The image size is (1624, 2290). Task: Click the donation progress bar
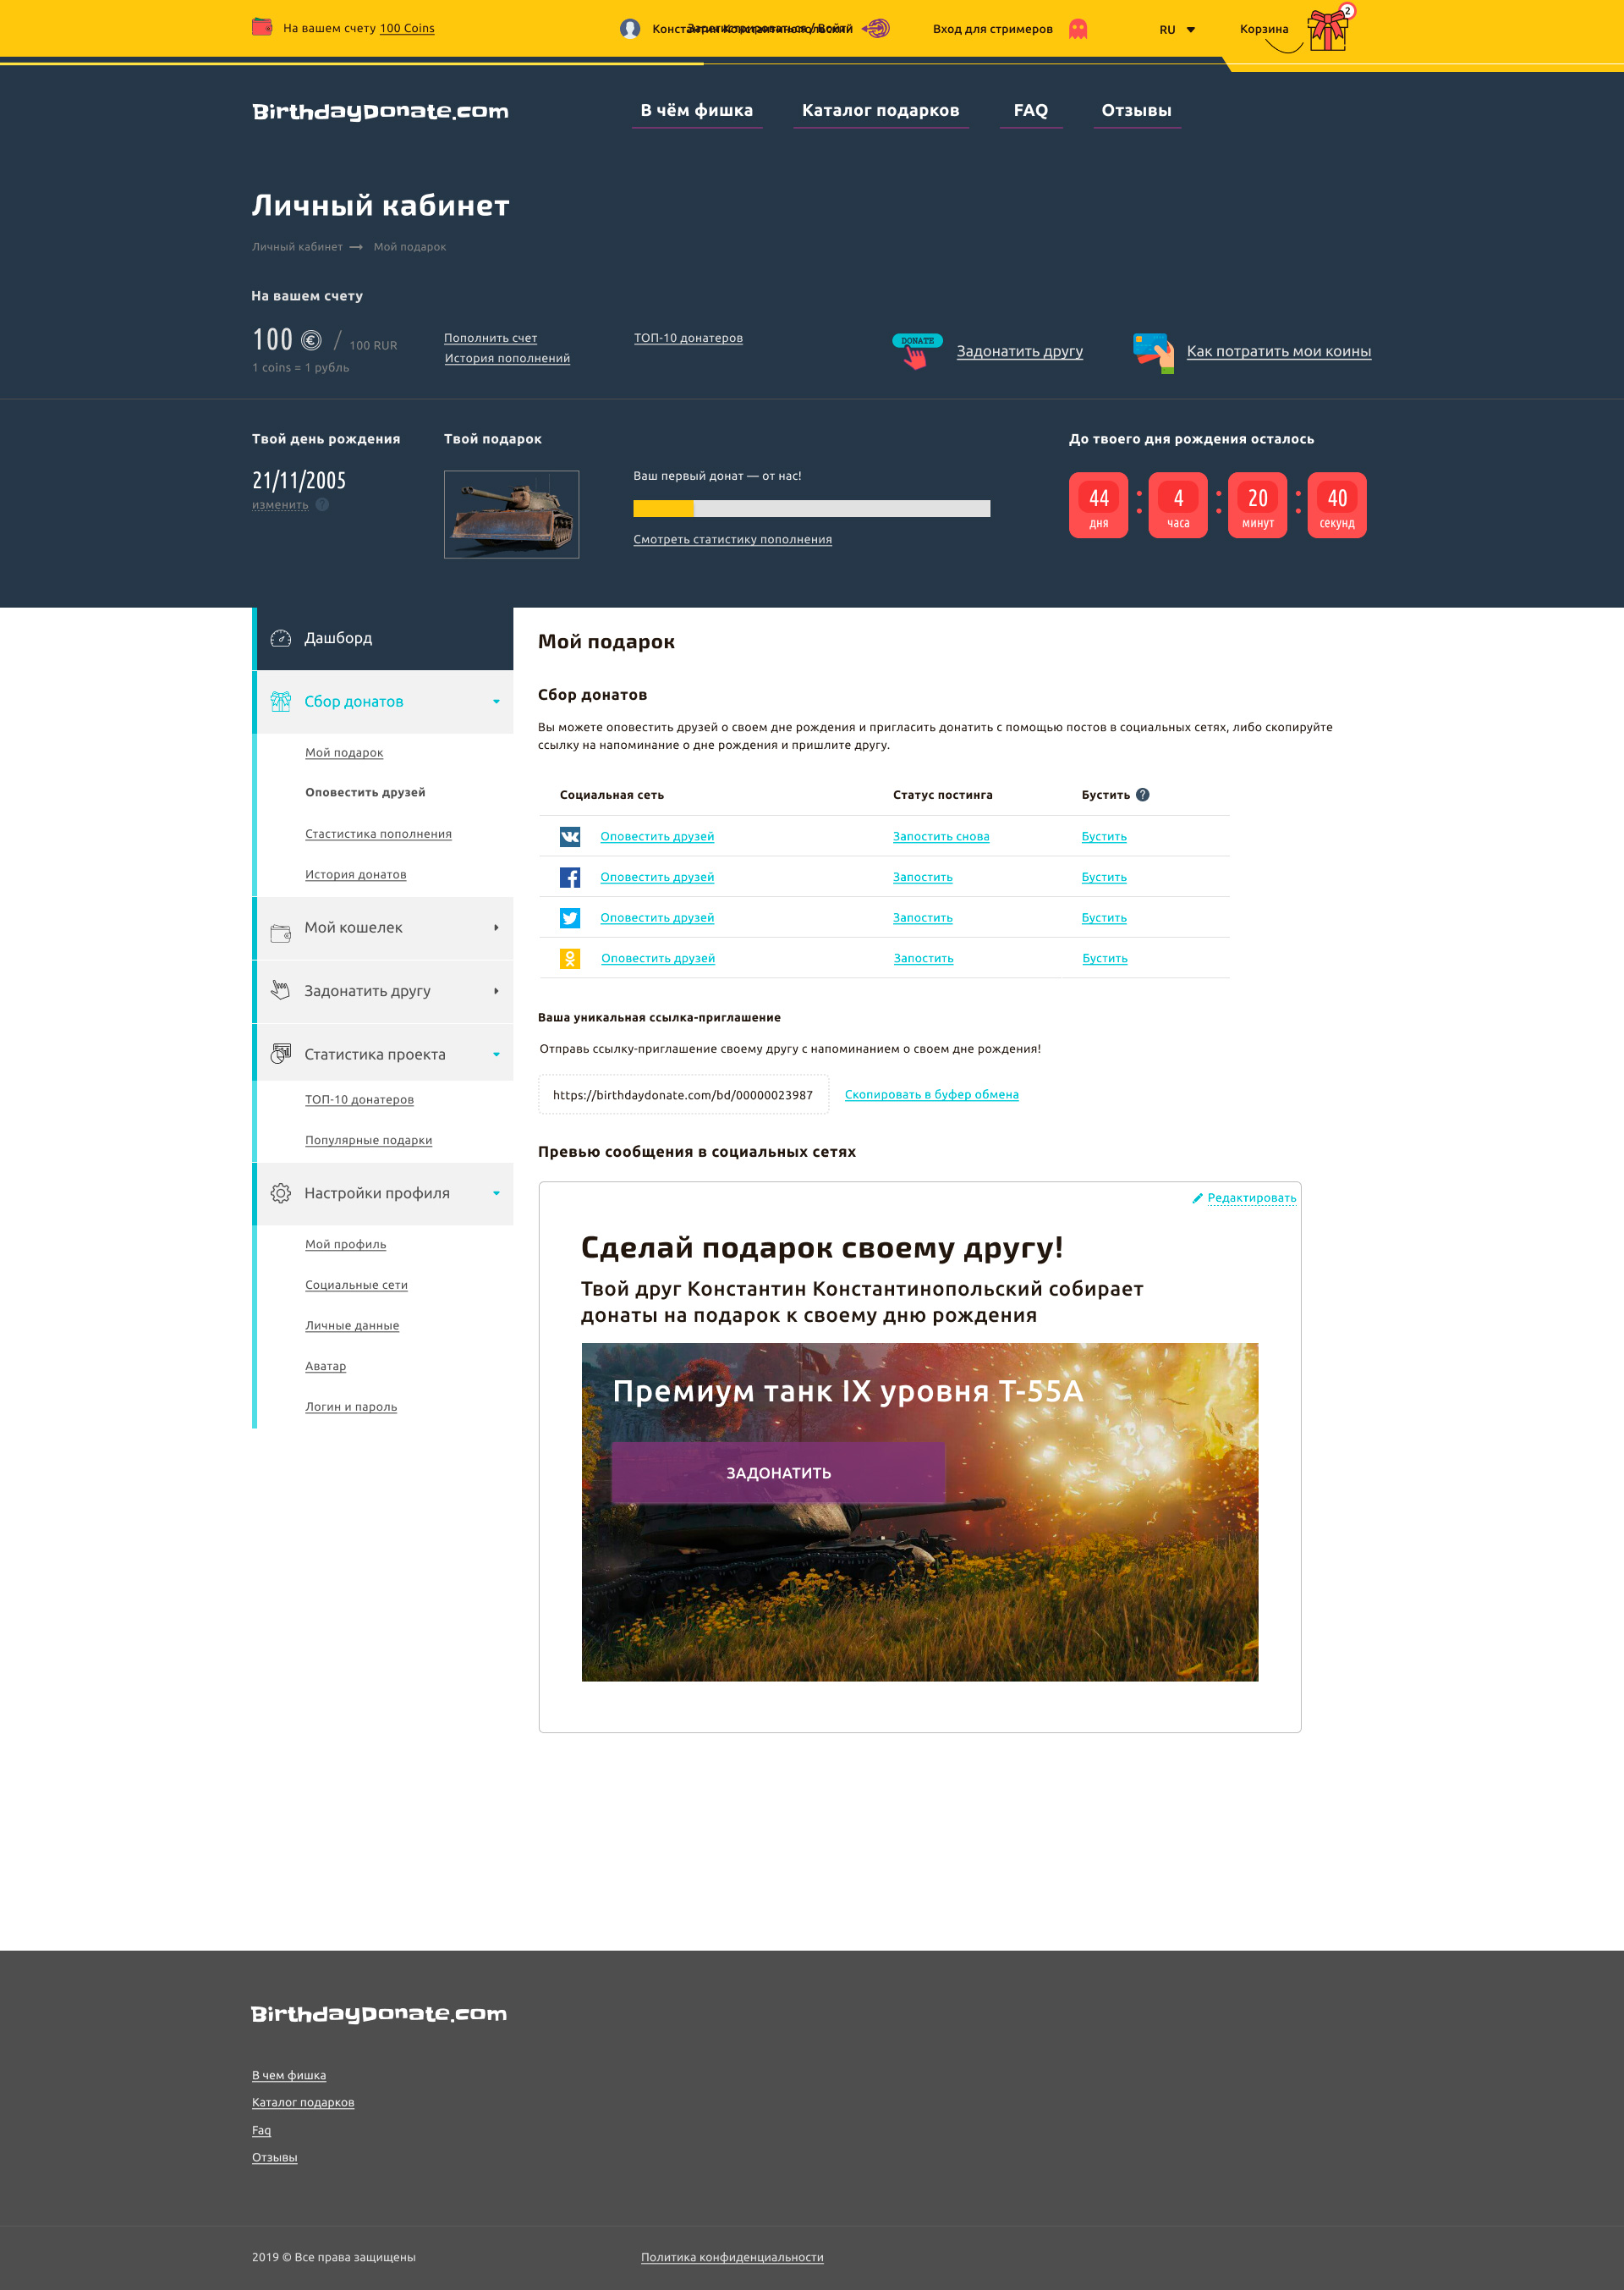(811, 509)
